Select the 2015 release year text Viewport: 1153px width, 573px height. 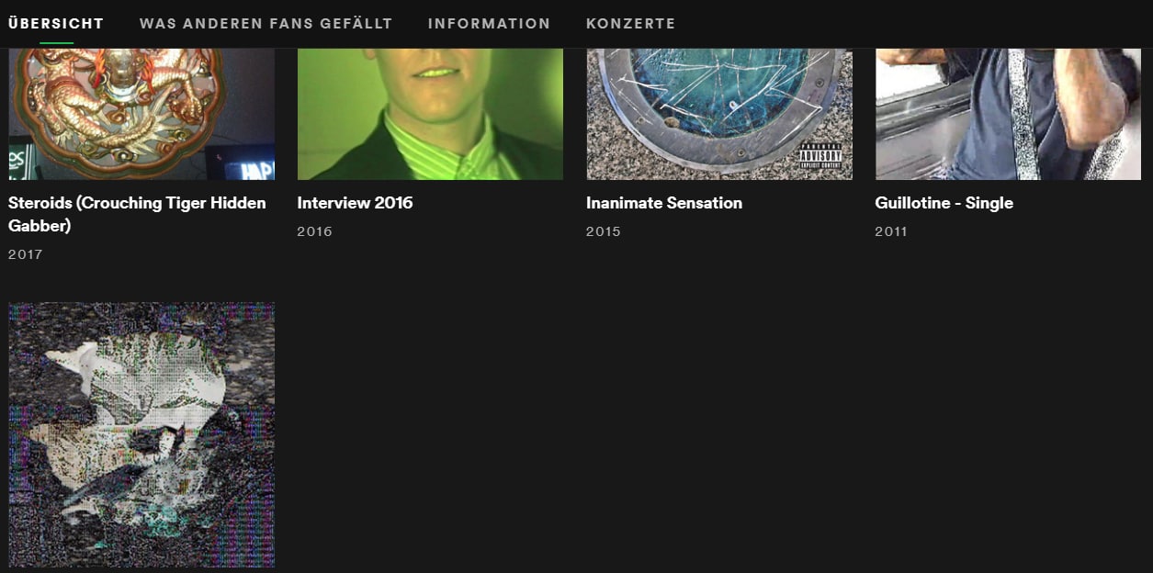coord(604,231)
